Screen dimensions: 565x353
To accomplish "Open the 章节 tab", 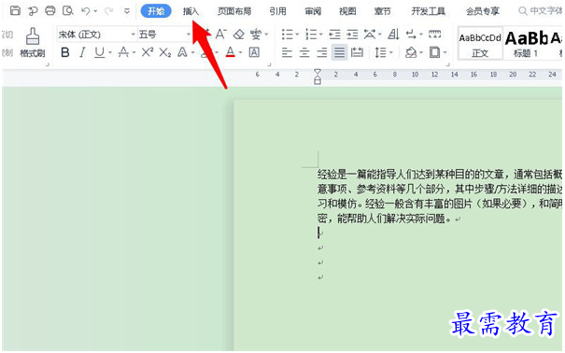I will click(382, 11).
